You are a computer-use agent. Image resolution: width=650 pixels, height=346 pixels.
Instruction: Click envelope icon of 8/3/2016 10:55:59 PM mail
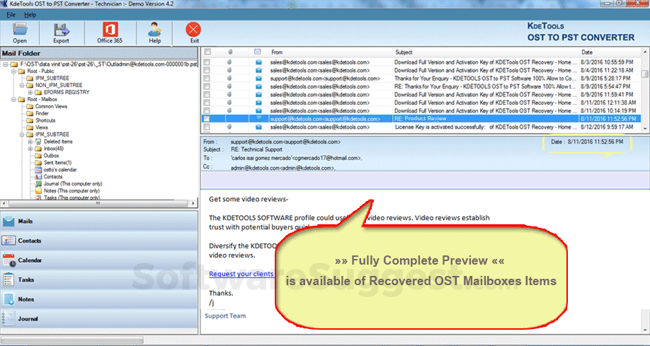(x=258, y=62)
